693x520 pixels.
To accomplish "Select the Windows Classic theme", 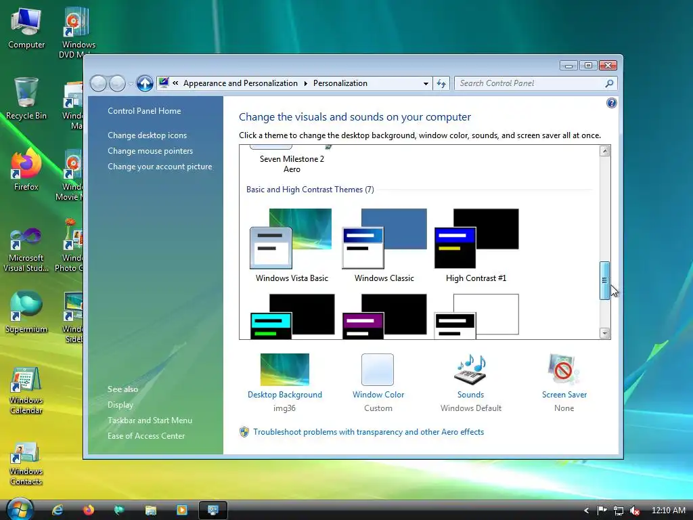I will (384, 245).
